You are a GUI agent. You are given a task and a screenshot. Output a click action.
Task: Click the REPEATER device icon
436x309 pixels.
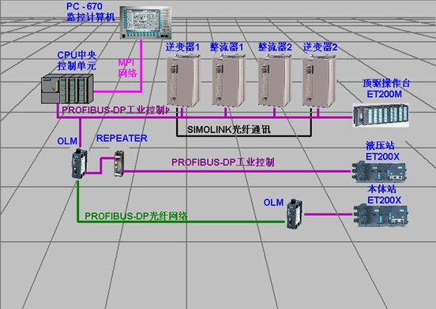coord(119,163)
